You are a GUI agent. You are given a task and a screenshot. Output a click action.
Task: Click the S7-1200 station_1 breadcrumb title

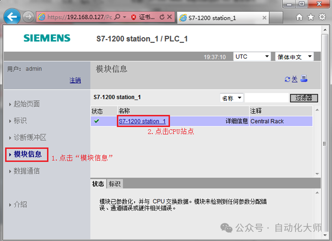[x=117, y=97]
